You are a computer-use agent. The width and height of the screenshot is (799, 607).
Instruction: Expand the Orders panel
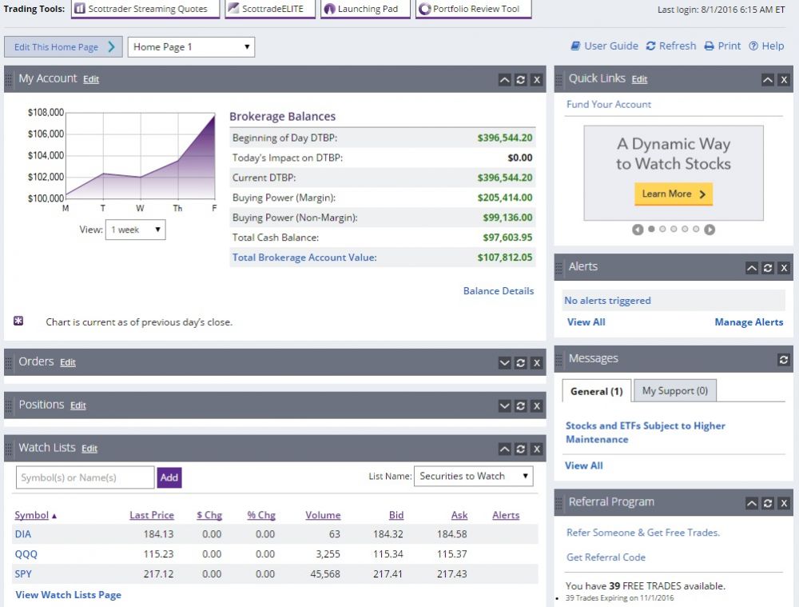tap(504, 363)
